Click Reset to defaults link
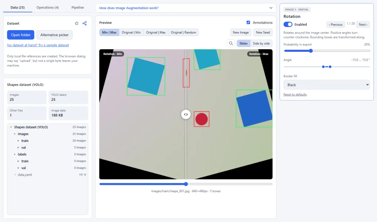Image resolution: width=377 pixels, height=222 pixels. [x=295, y=95]
